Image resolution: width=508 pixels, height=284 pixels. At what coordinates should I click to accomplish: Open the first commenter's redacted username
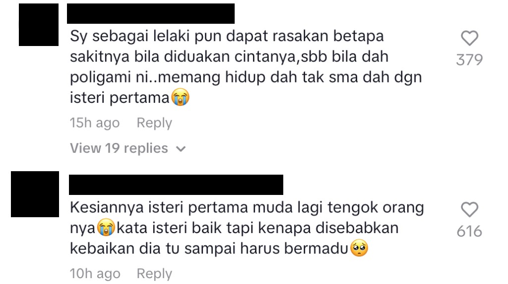click(x=151, y=13)
